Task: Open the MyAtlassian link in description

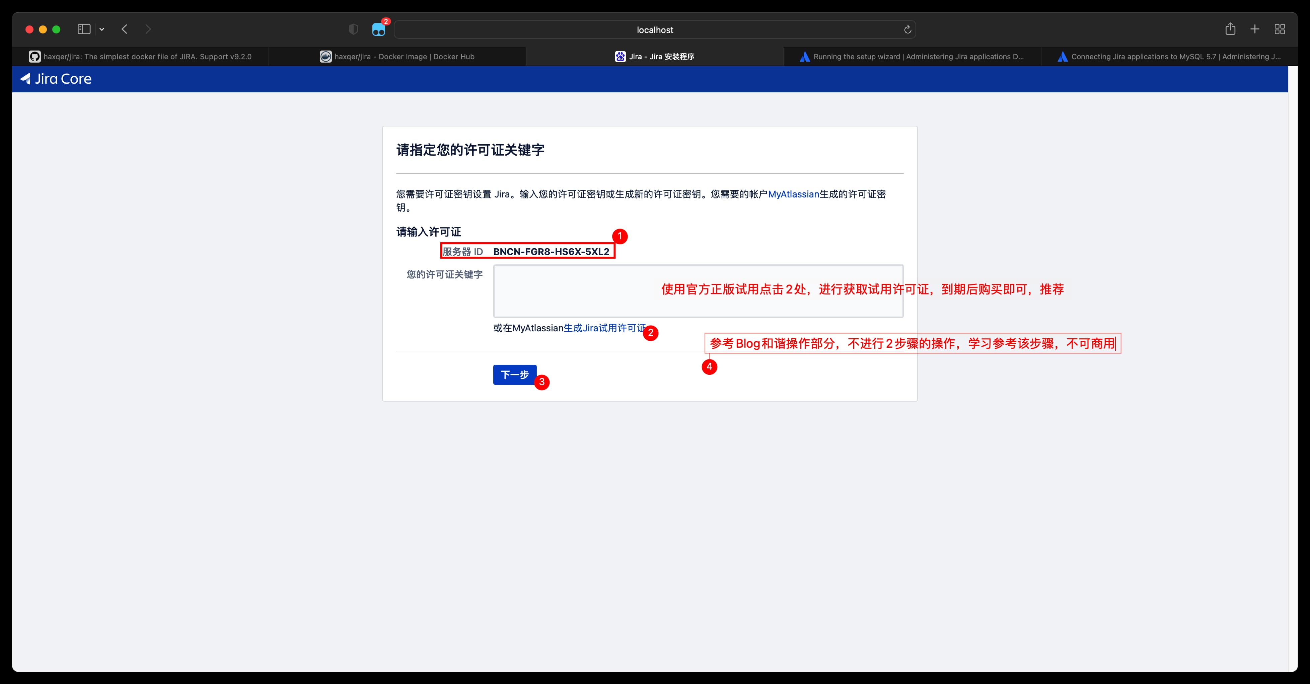Action: pos(793,194)
